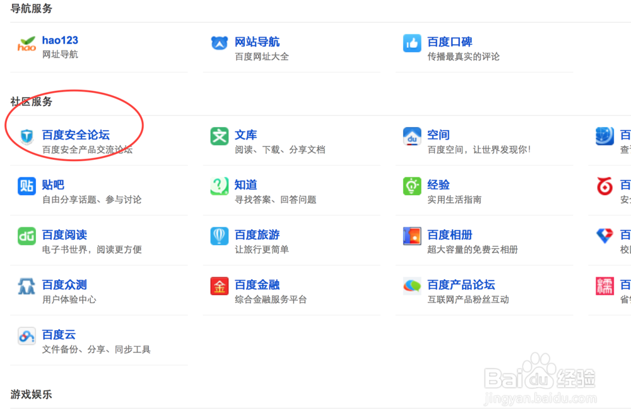This screenshot has height=420, width=631.
Task: Click the 游戏娱乐 section heading
Action: [32, 394]
